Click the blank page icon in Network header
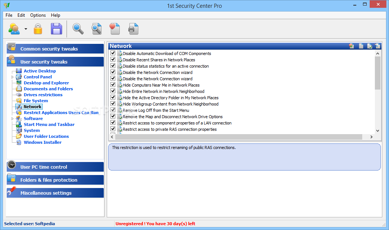Screen dimensions: 389x230 click(361, 46)
